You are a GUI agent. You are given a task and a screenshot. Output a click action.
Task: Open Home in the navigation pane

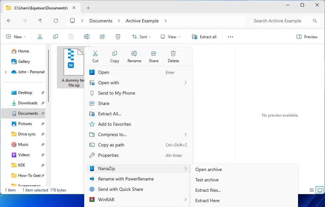(23, 51)
